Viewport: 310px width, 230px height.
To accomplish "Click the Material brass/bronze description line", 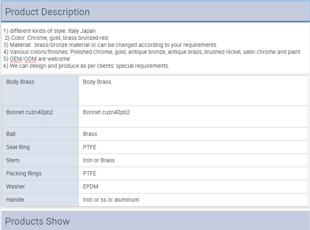I will pos(110,45).
